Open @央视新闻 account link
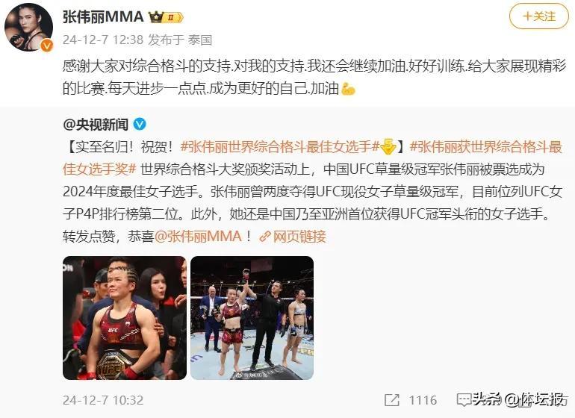Viewport: 575px width, 418px height. [x=96, y=125]
